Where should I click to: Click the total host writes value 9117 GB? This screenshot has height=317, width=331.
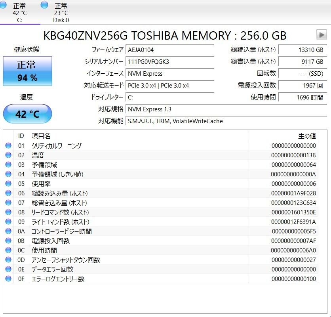(302, 62)
